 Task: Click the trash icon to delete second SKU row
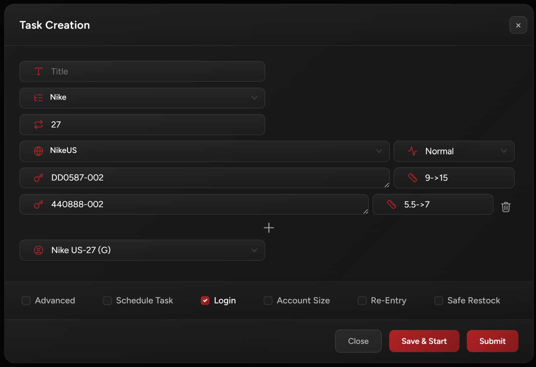tap(506, 207)
